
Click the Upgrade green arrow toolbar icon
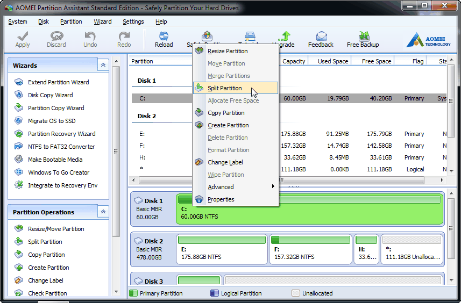click(285, 37)
